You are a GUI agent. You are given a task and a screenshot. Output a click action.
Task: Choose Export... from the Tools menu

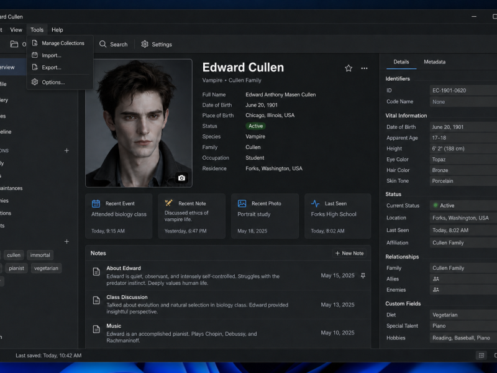[60, 67]
